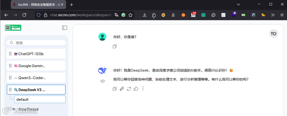
Task: Open the default thread
Action: click(x=40, y=99)
